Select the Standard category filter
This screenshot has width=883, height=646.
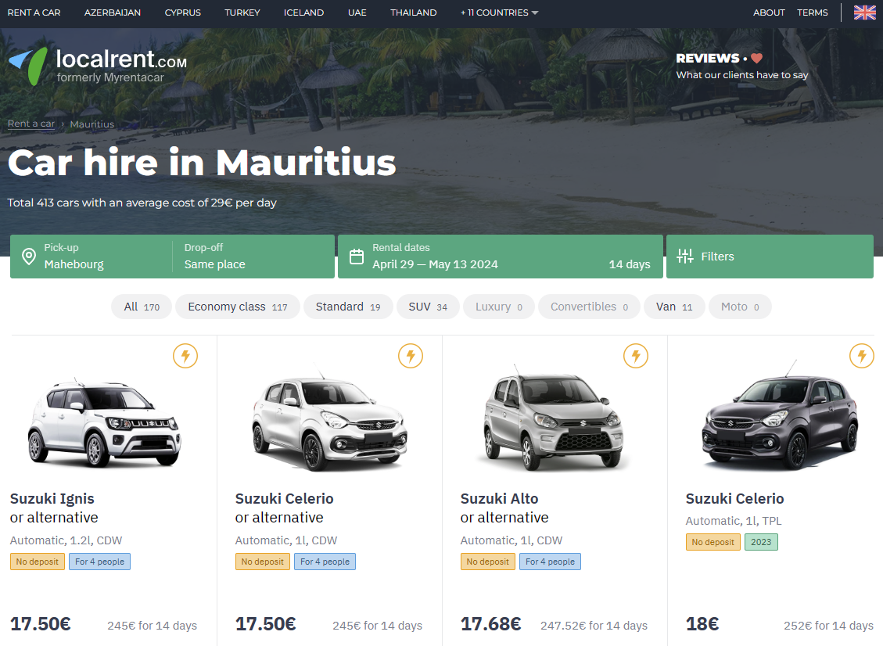tap(347, 307)
